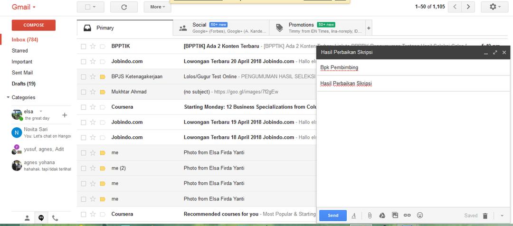The image size is (513, 226).
Task: Tick the Coursera Starting Monday checkbox
Action: pyautogui.click(x=84, y=107)
